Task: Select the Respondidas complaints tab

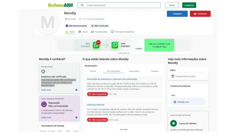Action: tap(134, 71)
